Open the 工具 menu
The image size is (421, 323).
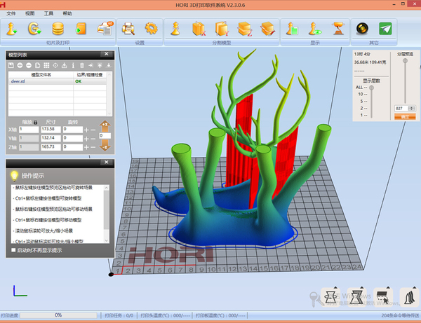click(48, 13)
